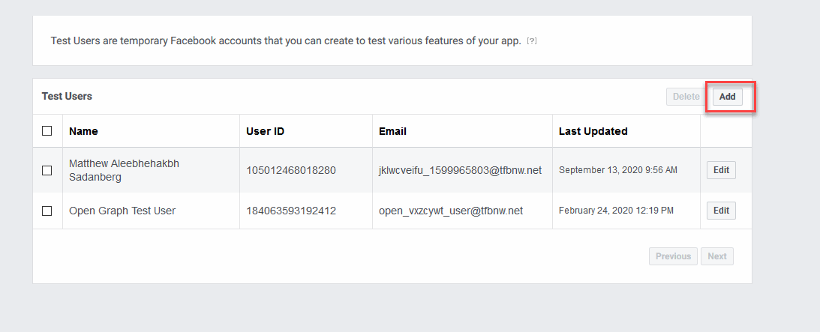Open the [?] help icon beside the description
The height and width of the screenshot is (332, 820).
tap(532, 40)
